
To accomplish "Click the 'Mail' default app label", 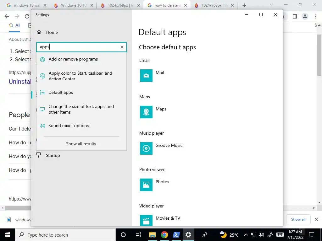I will 160,72.
